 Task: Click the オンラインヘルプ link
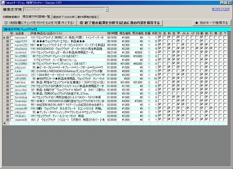(221, 10)
